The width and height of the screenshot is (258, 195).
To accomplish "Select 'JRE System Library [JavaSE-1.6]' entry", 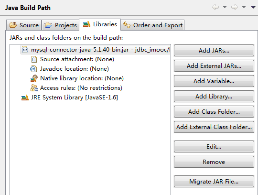I will click(x=70, y=97).
